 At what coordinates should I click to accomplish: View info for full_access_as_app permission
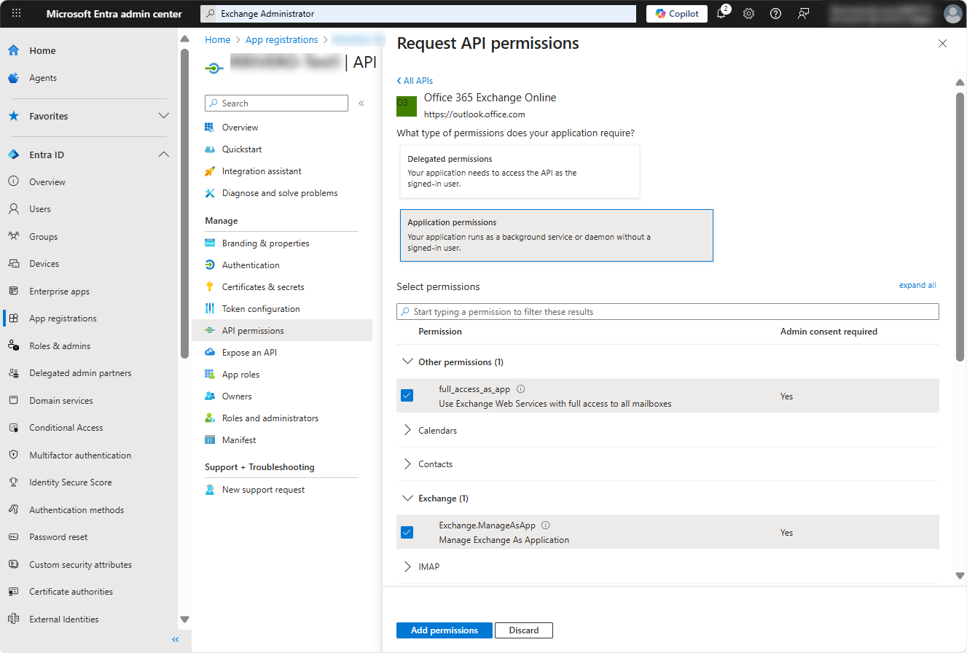[x=520, y=388]
